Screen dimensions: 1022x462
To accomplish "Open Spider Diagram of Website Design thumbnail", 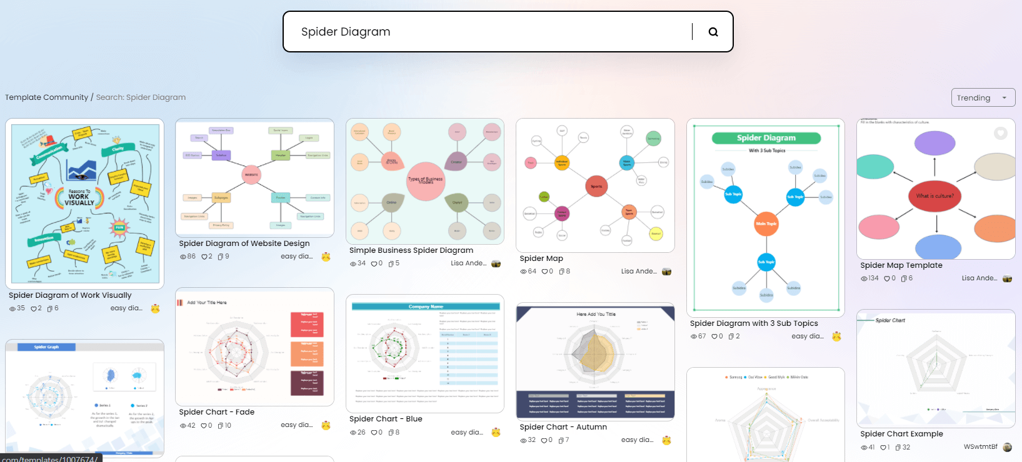I will [x=255, y=178].
